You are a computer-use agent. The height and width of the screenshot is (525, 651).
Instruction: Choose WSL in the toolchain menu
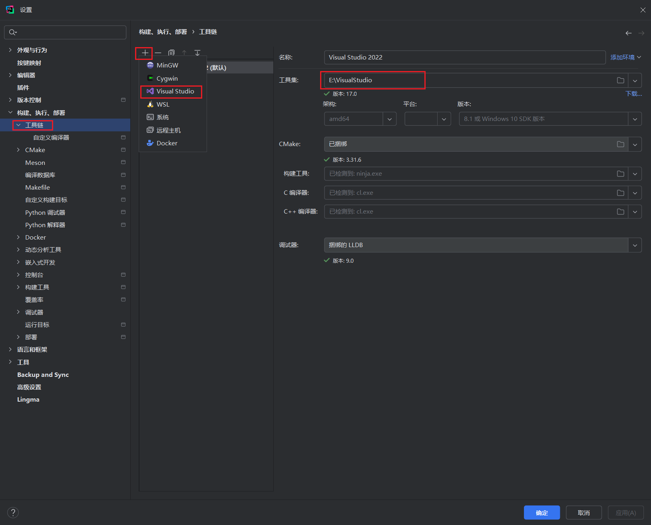point(163,105)
